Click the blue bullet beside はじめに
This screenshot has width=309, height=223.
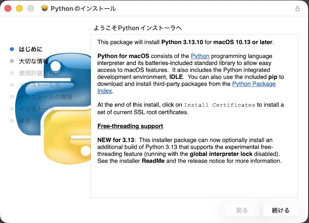(12, 49)
